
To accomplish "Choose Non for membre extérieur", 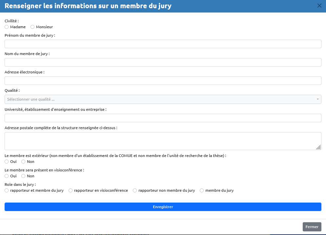I will tap(23, 162).
